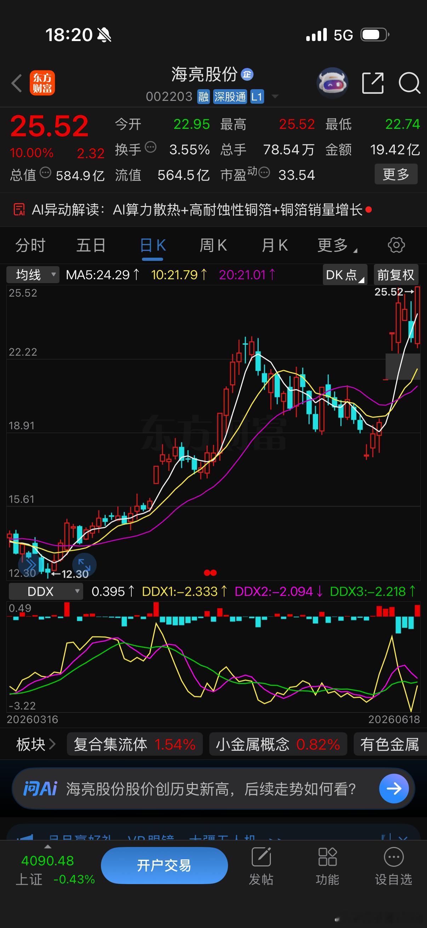The width and height of the screenshot is (427, 928).
Task: Tap the MA 10:21.79 value
Action: pos(179,275)
